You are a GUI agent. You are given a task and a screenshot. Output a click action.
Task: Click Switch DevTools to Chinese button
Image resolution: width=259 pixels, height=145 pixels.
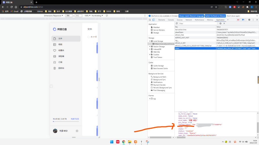click(x=215, y=16)
